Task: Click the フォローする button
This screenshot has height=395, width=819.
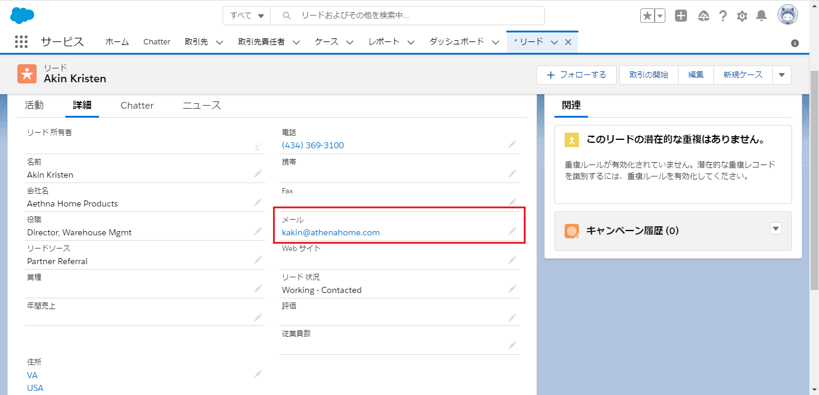Action: [x=577, y=75]
